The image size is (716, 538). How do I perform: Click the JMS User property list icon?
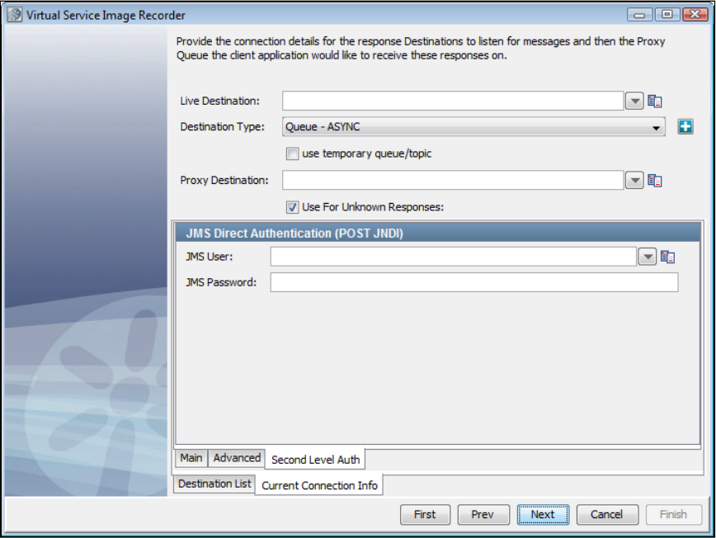click(668, 257)
